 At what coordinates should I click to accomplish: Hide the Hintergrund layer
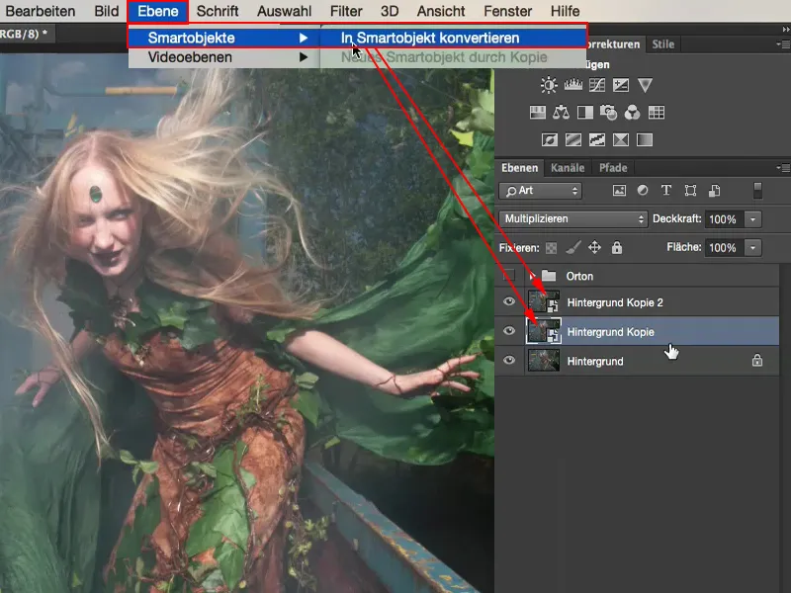pos(509,360)
